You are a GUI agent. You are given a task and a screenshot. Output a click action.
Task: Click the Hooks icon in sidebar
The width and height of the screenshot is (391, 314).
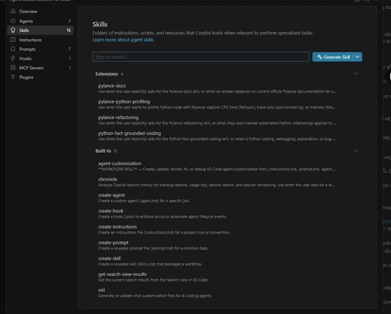(x=13, y=58)
